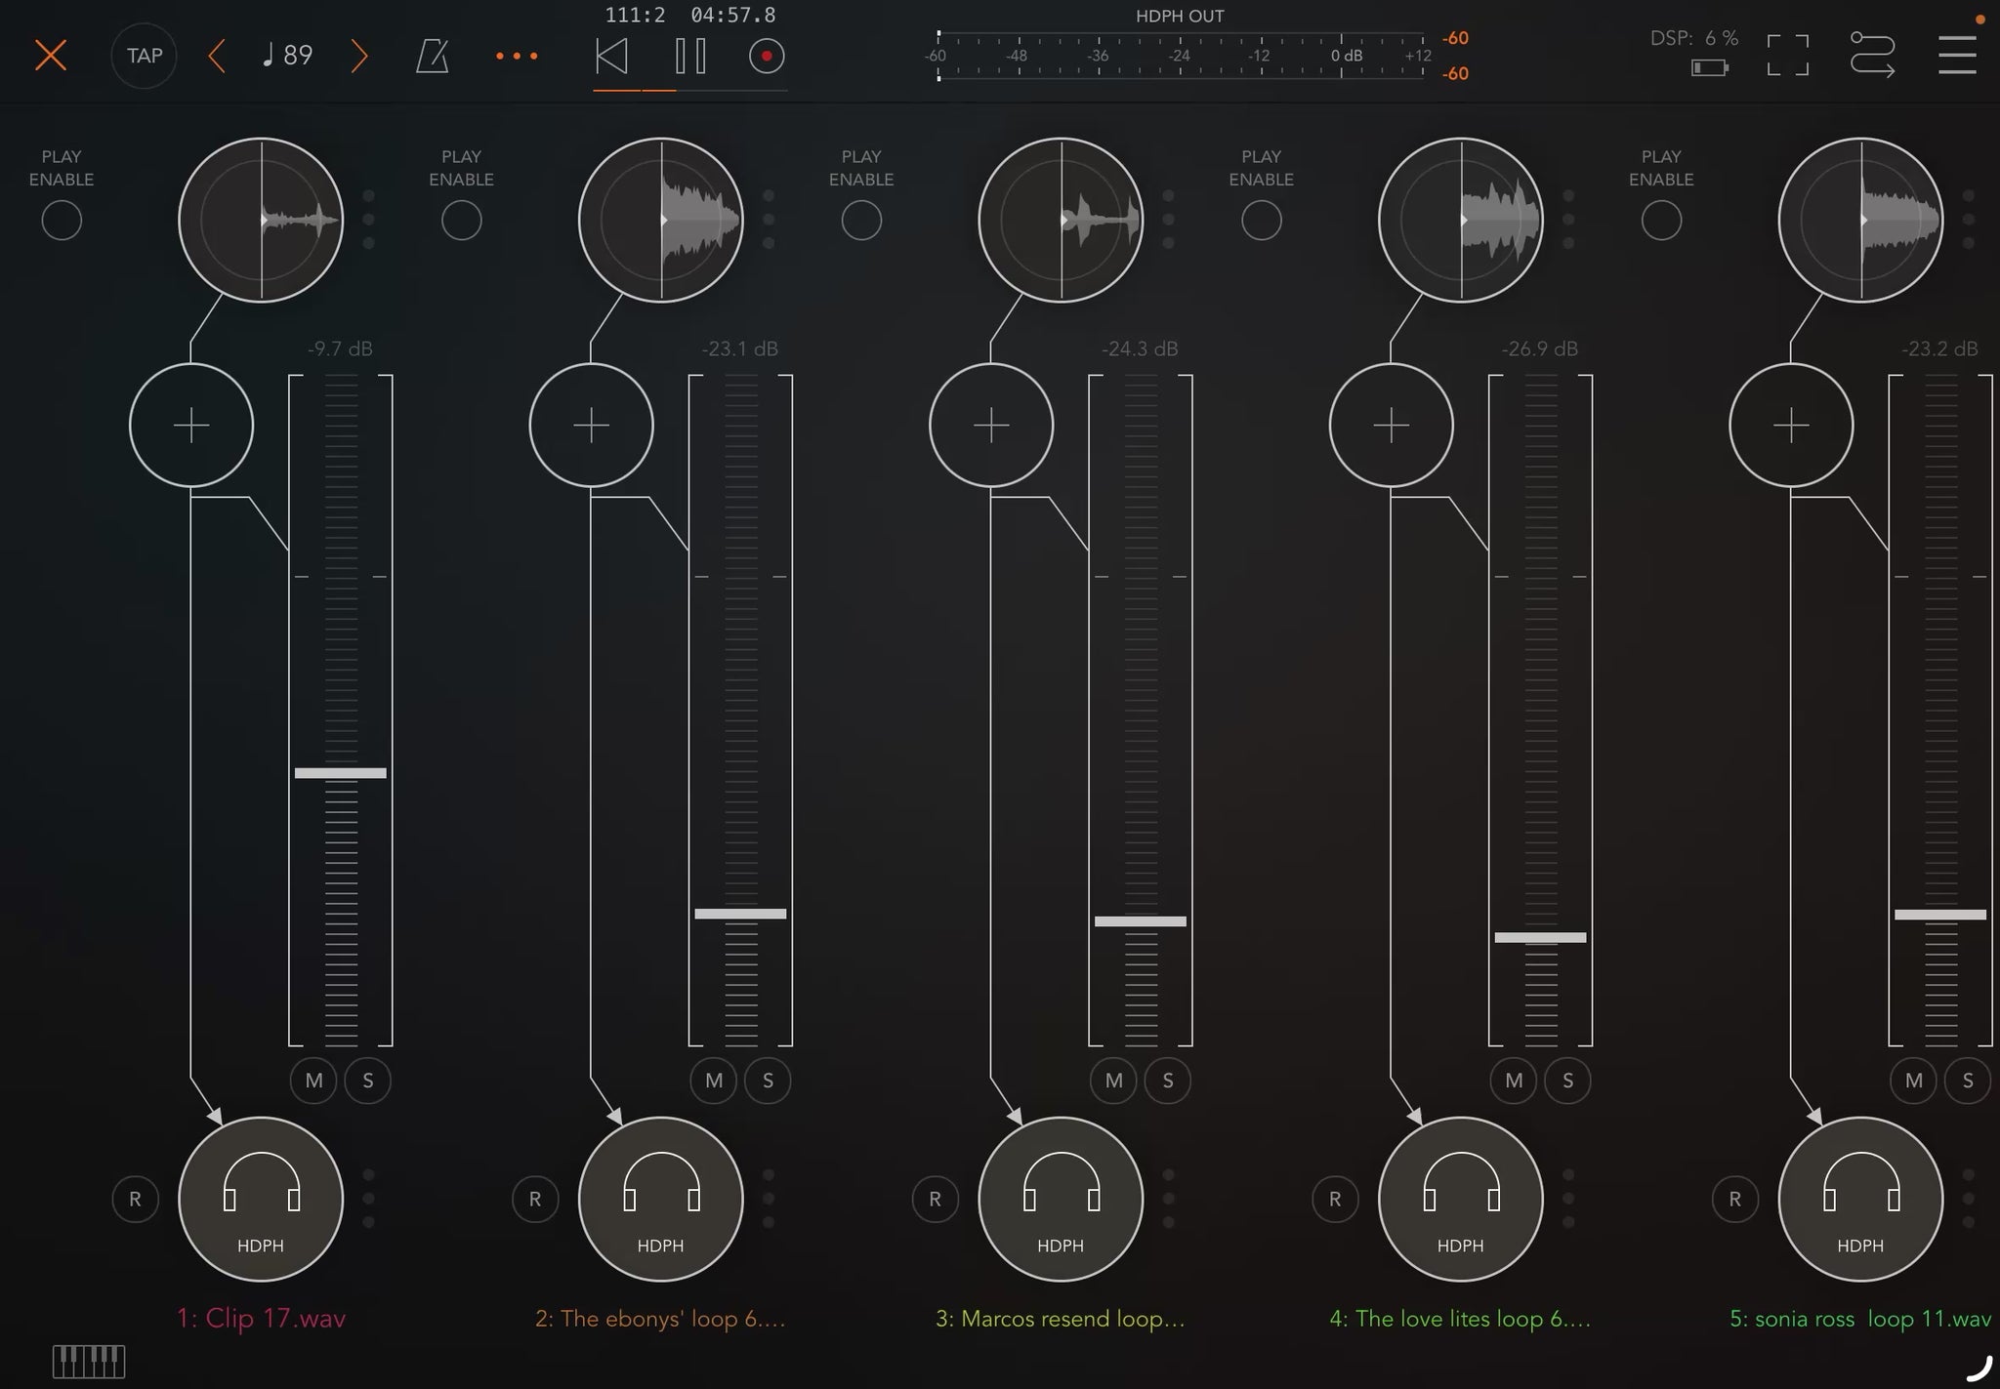Pause playback with the pause button

690,57
